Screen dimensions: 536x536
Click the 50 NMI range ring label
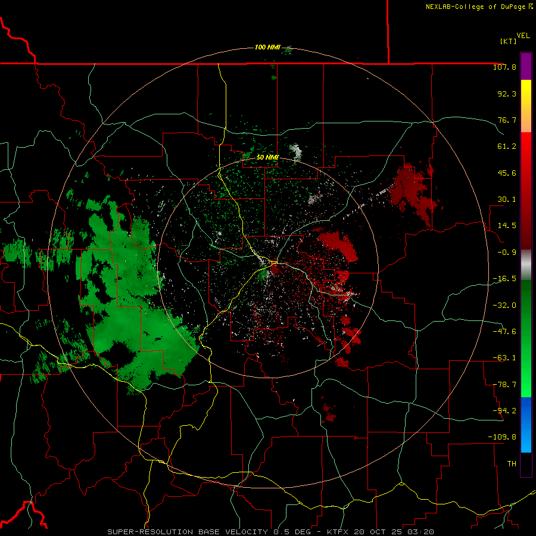point(267,157)
